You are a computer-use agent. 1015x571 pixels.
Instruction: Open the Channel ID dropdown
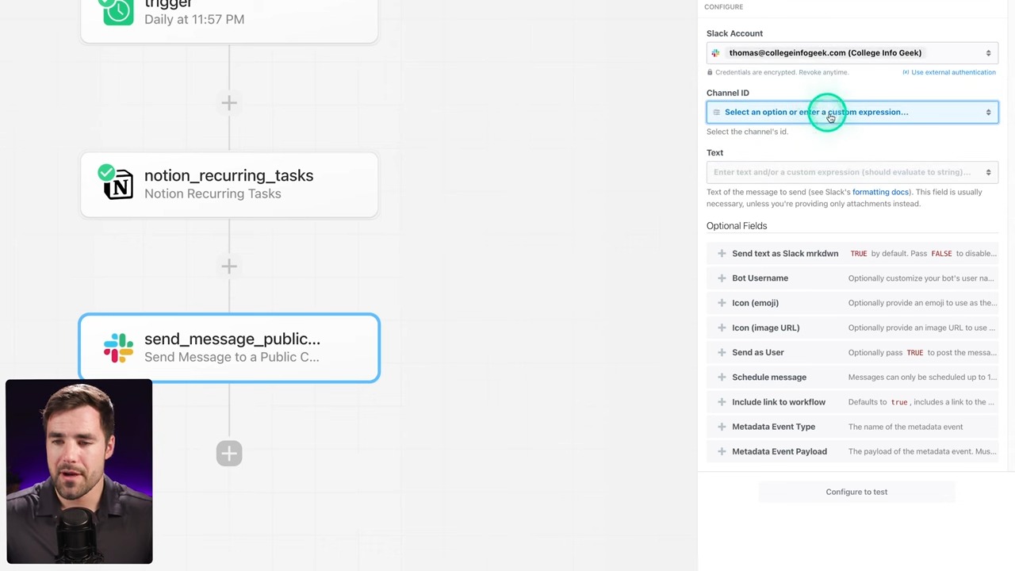tap(852, 113)
